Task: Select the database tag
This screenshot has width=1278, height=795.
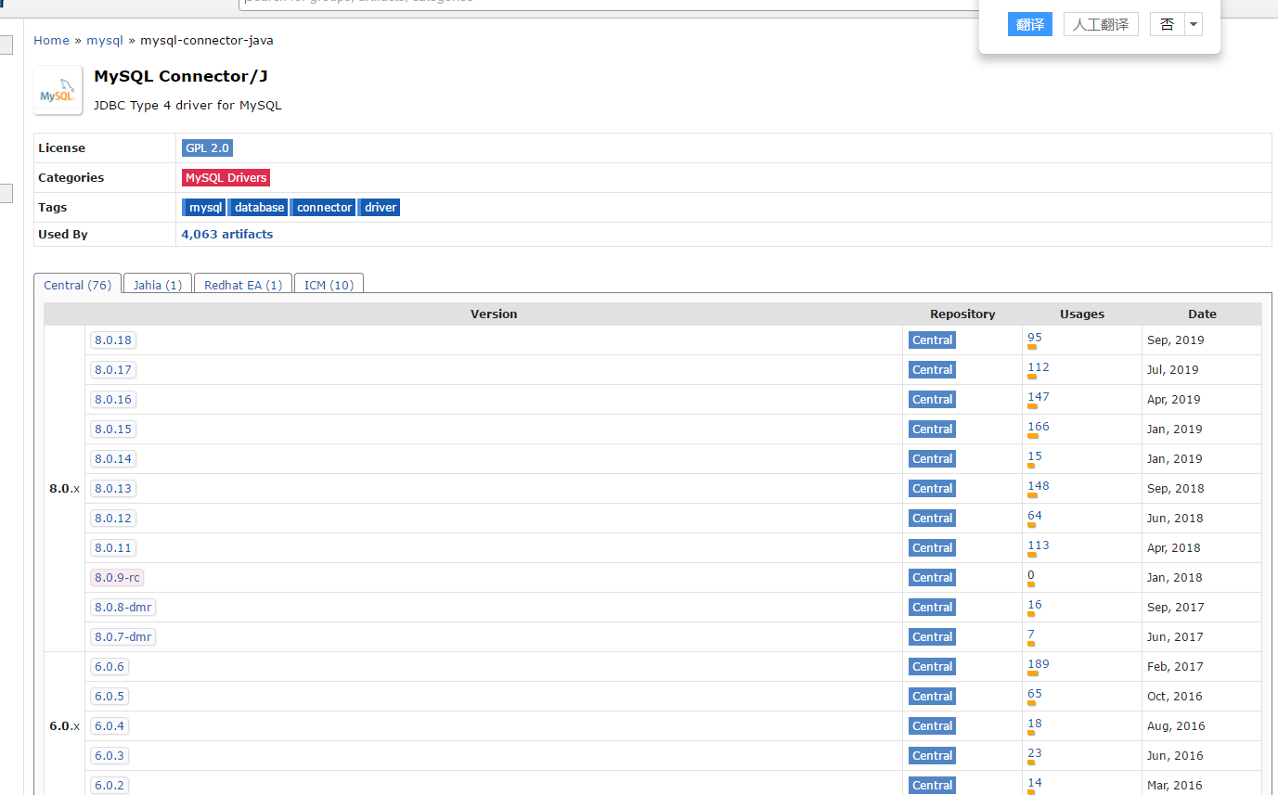Action: tap(258, 208)
